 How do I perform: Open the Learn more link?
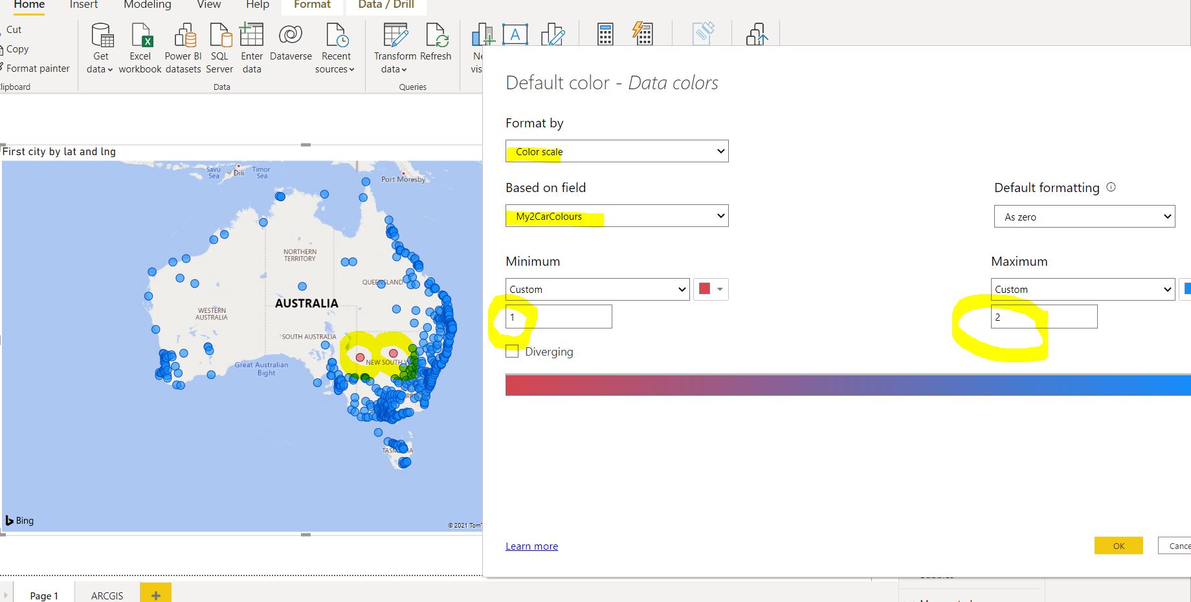coord(531,546)
